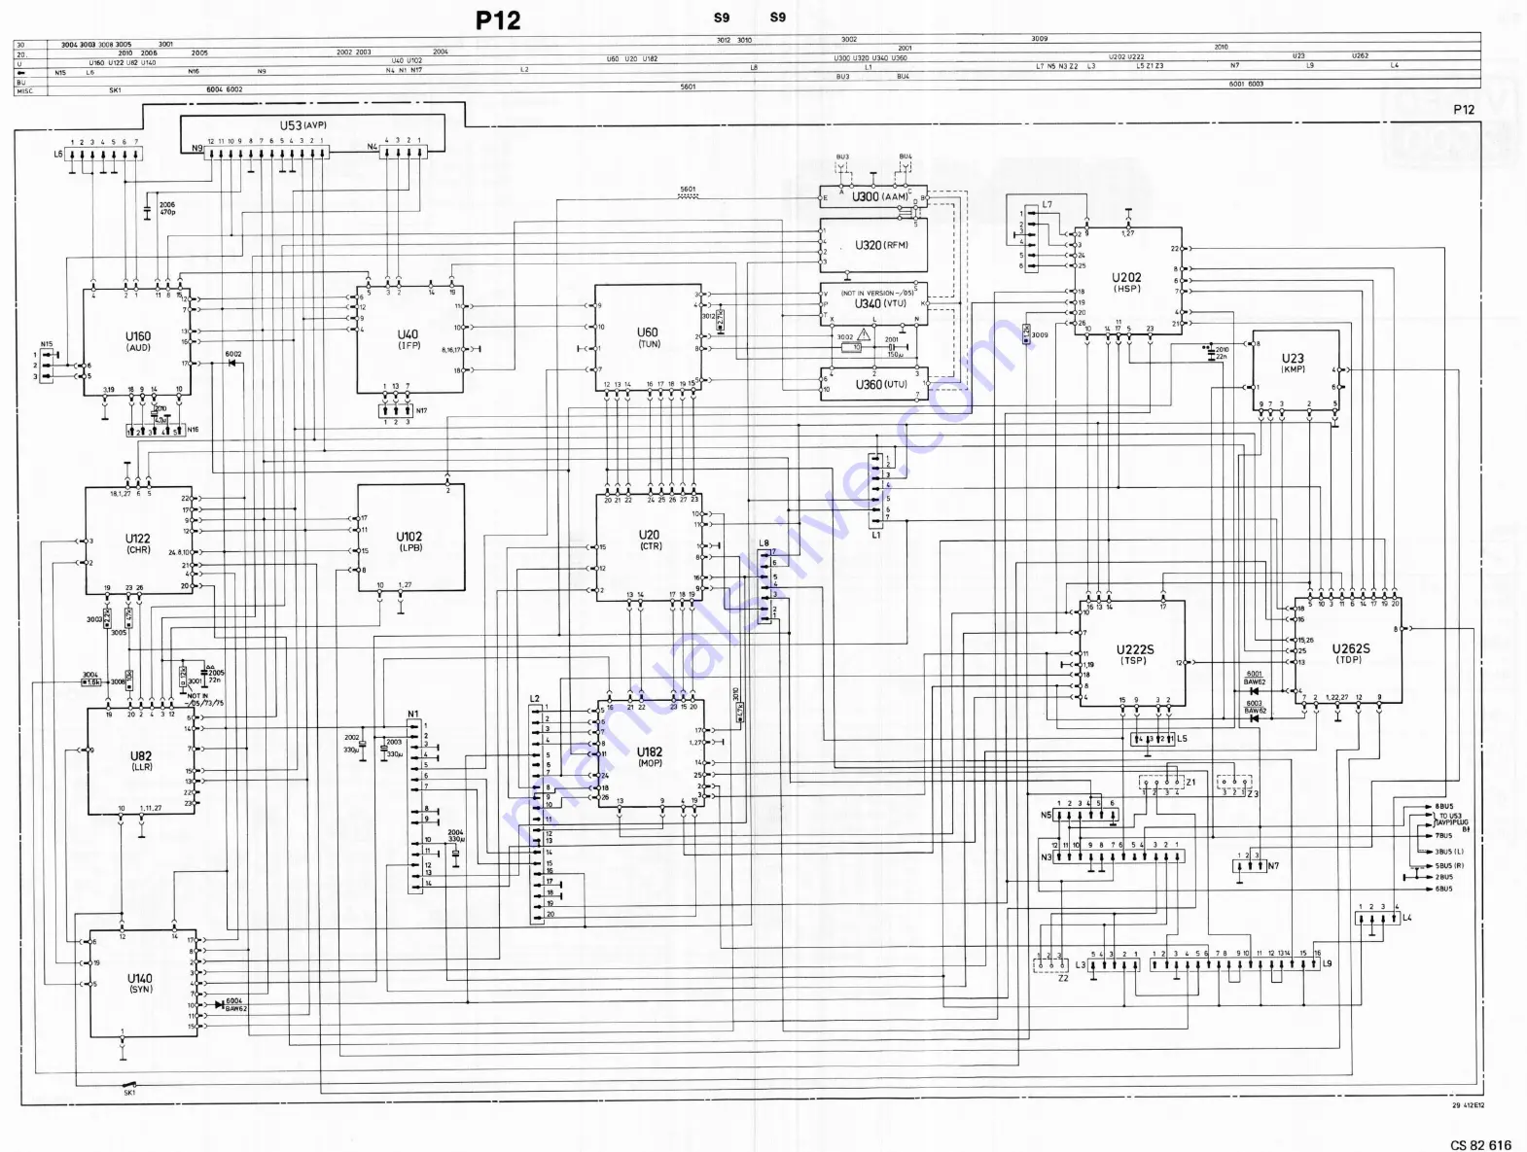1527x1152 pixels.
Task: Click the 3BU5 (L) output label
Action: click(x=1449, y=852)
